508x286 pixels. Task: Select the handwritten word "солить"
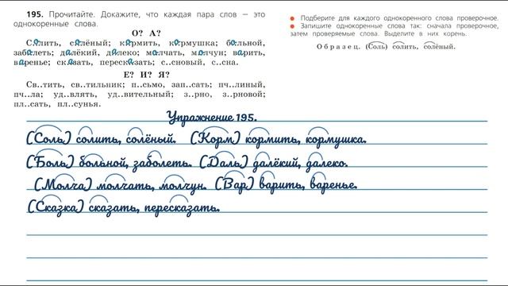click(x=97, y=140)
